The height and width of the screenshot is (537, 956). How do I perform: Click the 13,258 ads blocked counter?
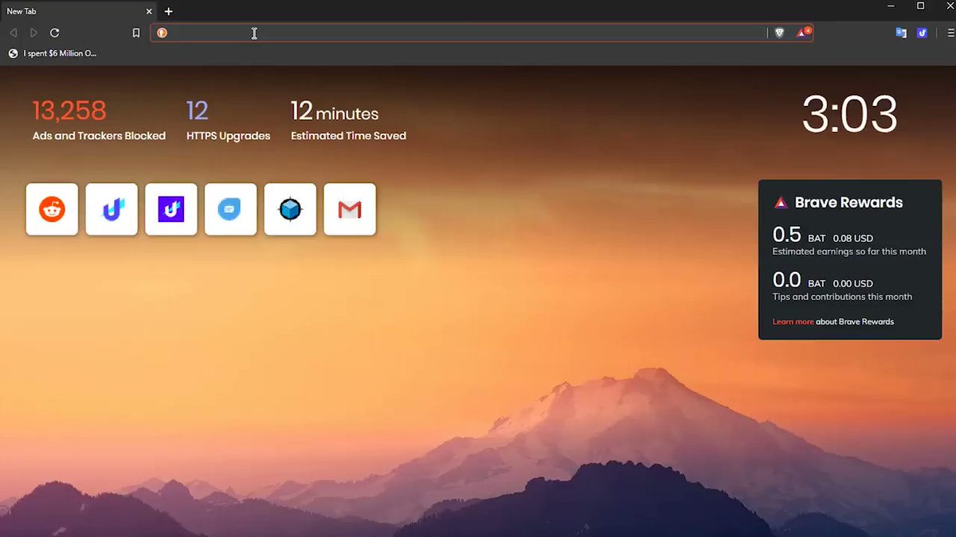click(x=69, y=111)
